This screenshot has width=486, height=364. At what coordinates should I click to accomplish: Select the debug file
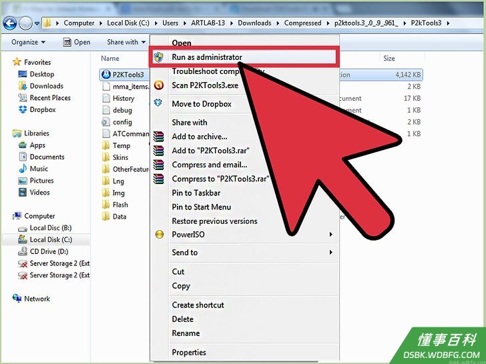click(122, 110)
